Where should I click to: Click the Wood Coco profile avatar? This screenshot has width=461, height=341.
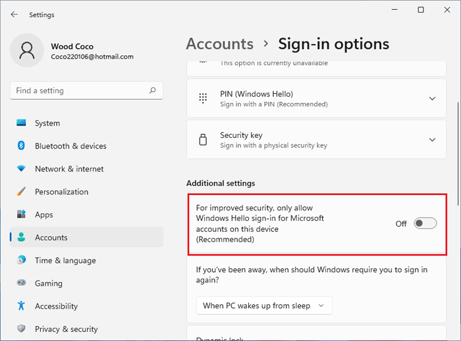(27, 51)
